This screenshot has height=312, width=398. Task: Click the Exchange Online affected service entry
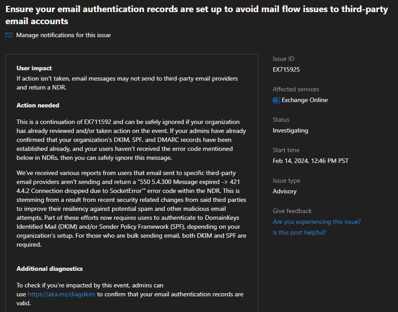[300, 100]
